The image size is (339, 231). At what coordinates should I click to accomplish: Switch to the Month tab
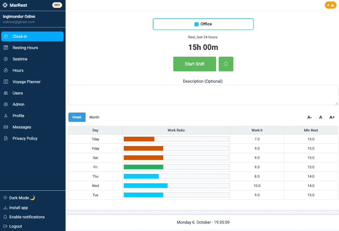pos(94,117)
